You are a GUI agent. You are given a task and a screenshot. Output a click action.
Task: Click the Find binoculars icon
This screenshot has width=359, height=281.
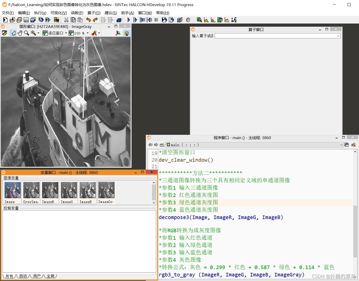click(x=119, y=20)
